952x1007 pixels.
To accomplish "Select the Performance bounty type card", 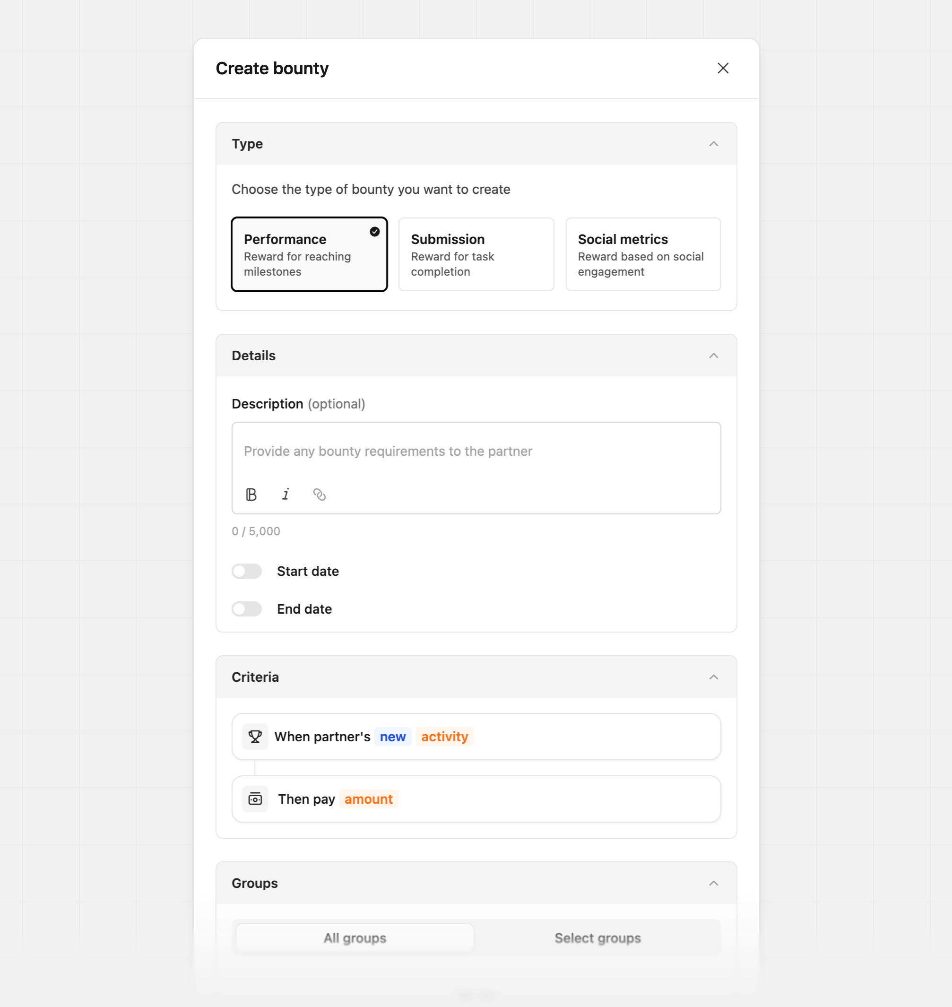I will pyautogui.click(x=309, y=254).
